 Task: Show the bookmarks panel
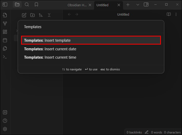(x=36, y=4)
